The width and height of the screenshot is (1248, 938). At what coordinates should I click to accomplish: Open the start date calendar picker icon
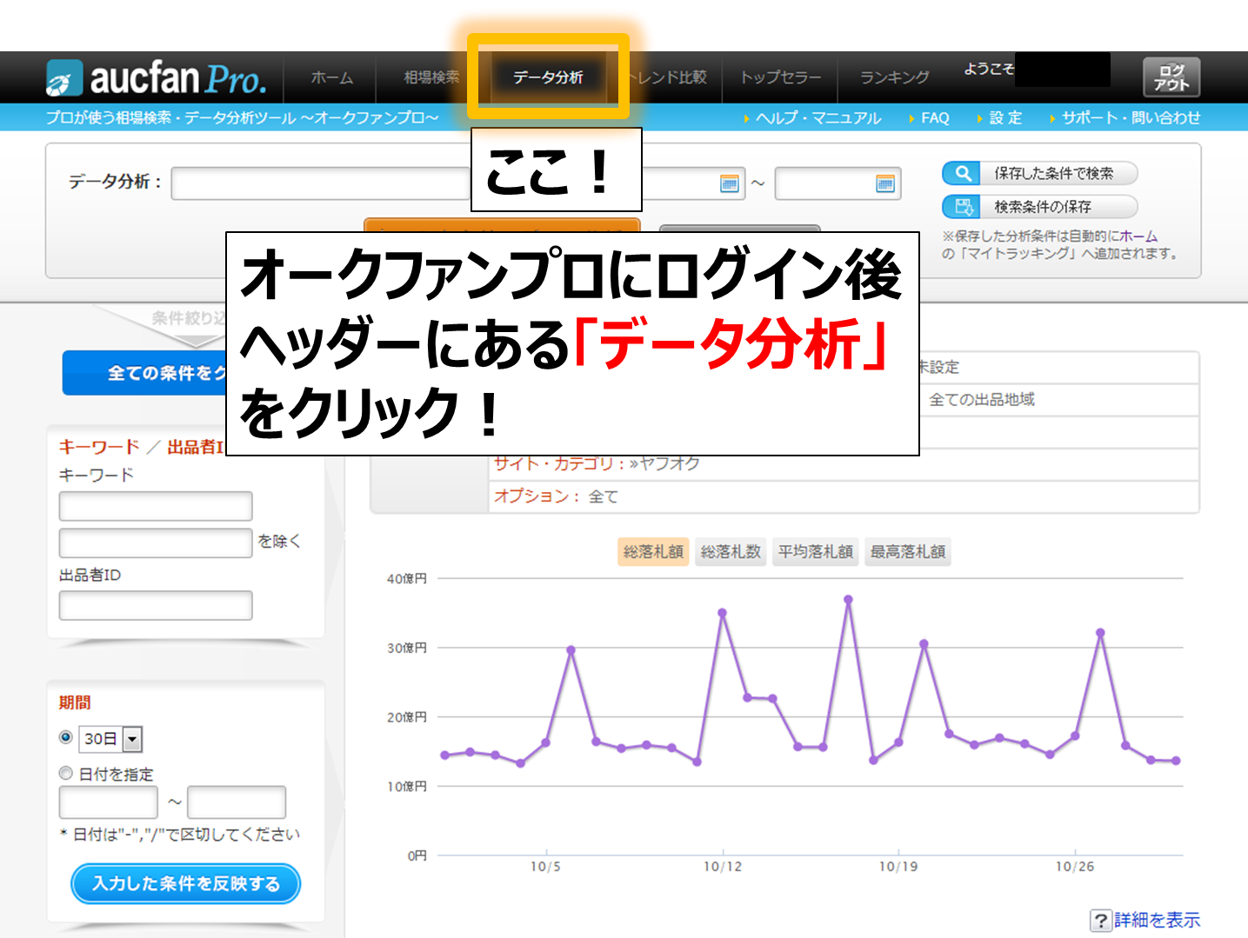[729, 183]
